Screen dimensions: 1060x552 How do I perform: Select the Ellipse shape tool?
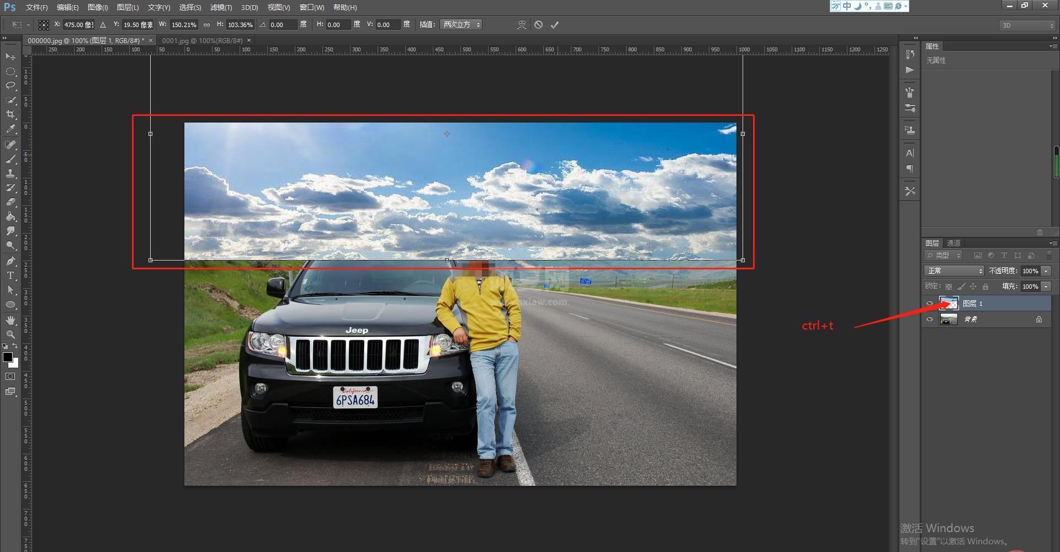point(10,304)
